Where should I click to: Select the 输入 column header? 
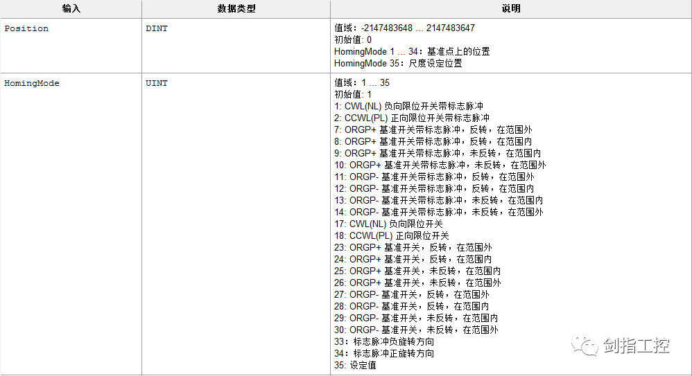point(71,9)
